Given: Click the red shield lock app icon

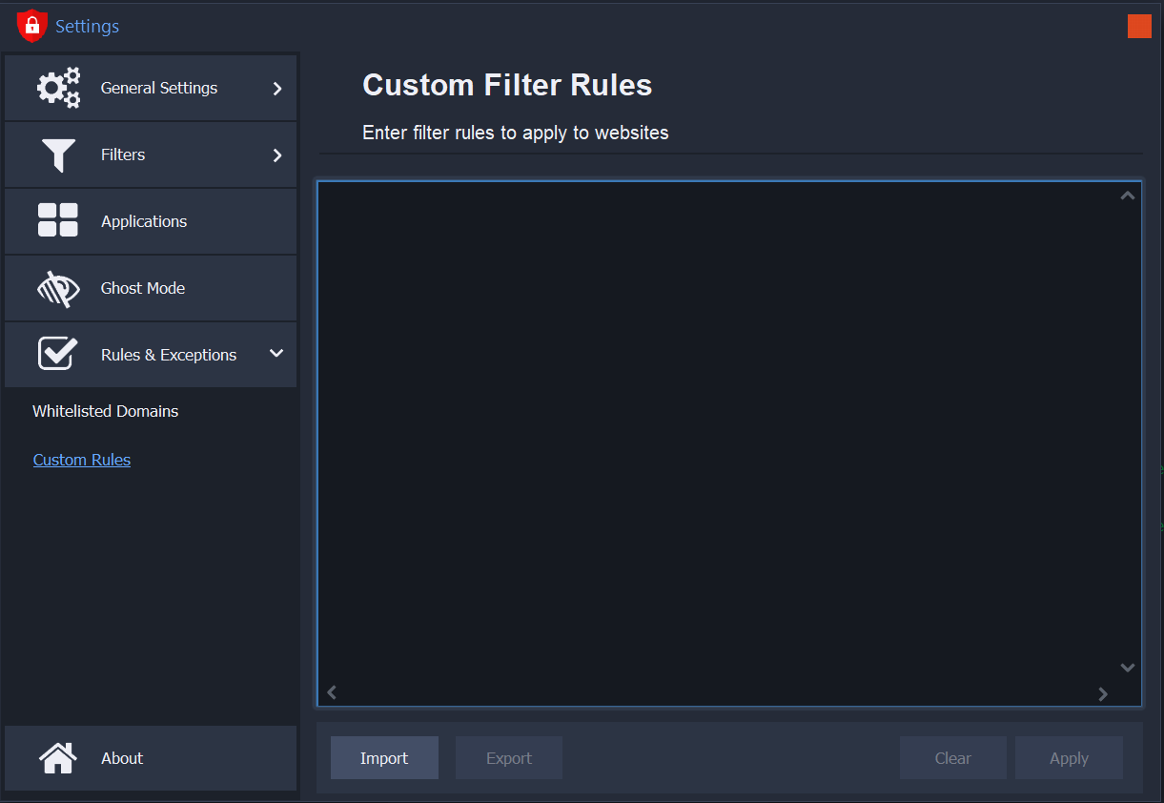Looking at the screenshot, I should (31, 25).
